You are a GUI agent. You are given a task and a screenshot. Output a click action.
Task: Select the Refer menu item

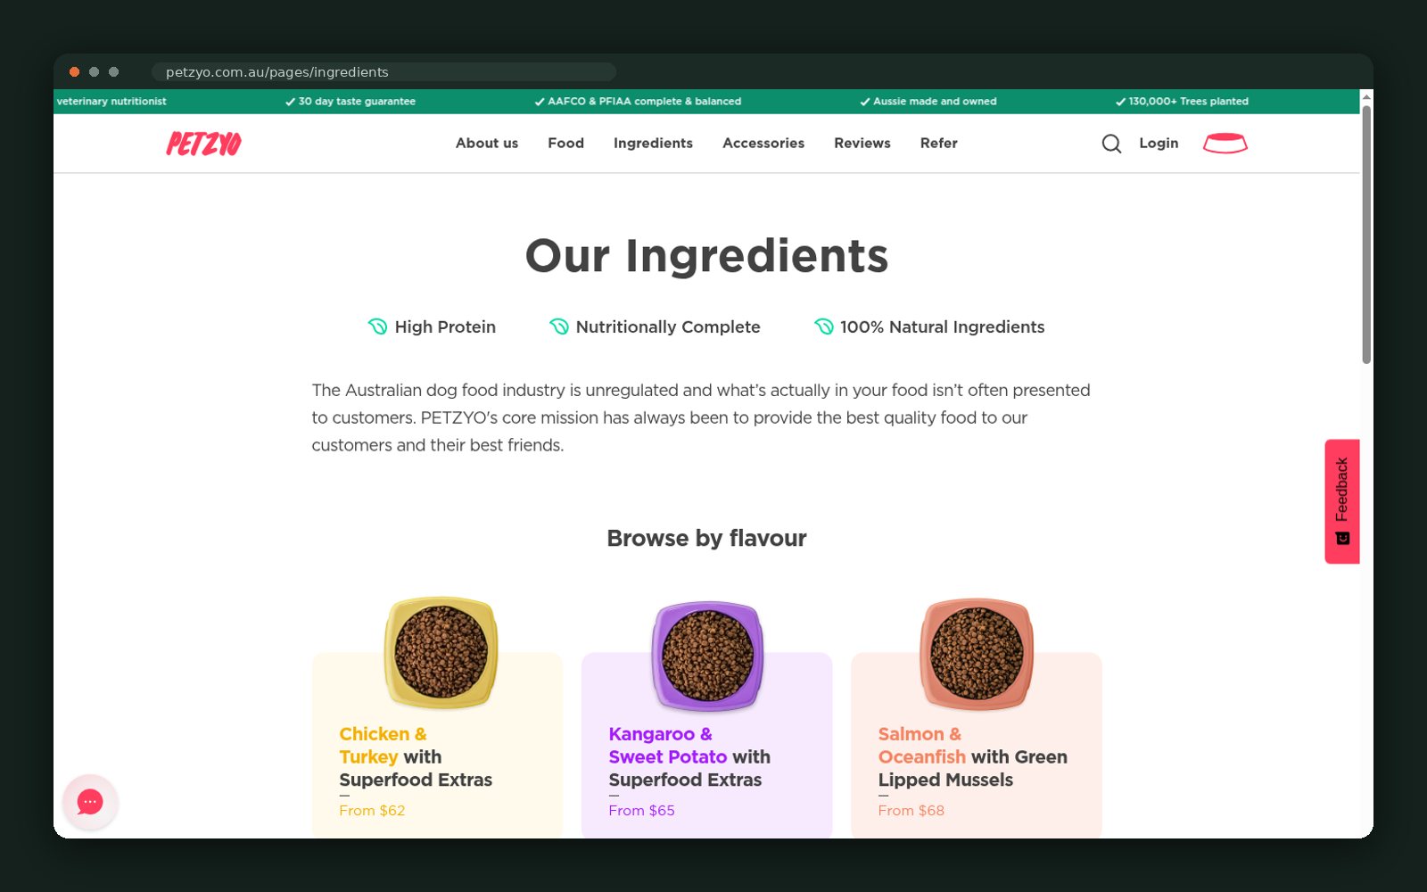point(939,143)
